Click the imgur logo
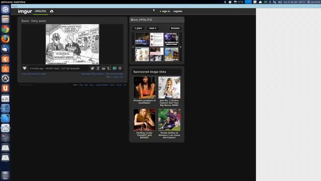This screenshot has height=181, width=321. 25,11
